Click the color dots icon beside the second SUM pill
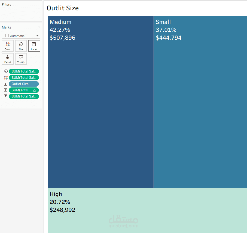Image resolution: width=247 pixels, height=233 pixels. (5, 78)
